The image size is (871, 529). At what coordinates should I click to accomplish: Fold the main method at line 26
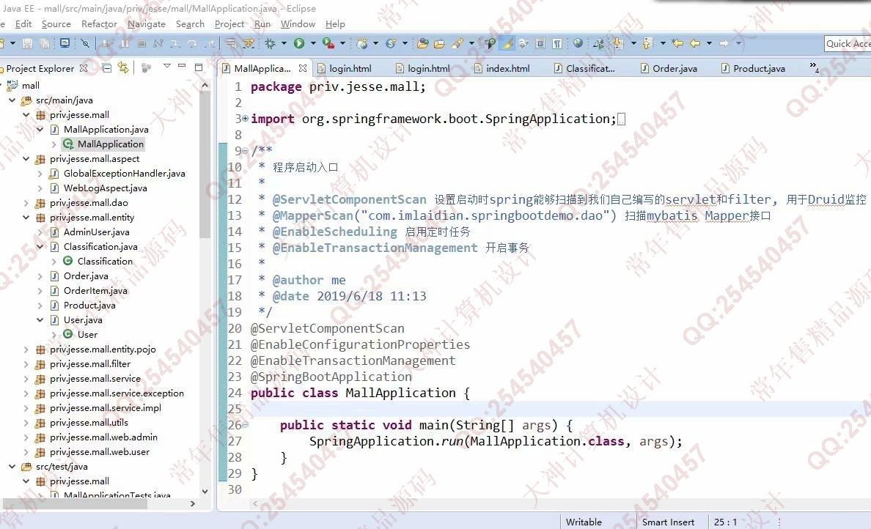click(245, 425)
